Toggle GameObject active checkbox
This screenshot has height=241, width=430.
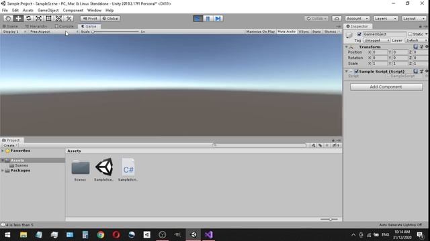tap(359, 34)
